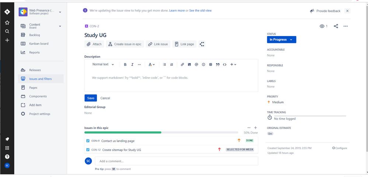Screen dimensions: 368x177
Task: Open the insert plus dropdown in editor
Action: point(233,65)
